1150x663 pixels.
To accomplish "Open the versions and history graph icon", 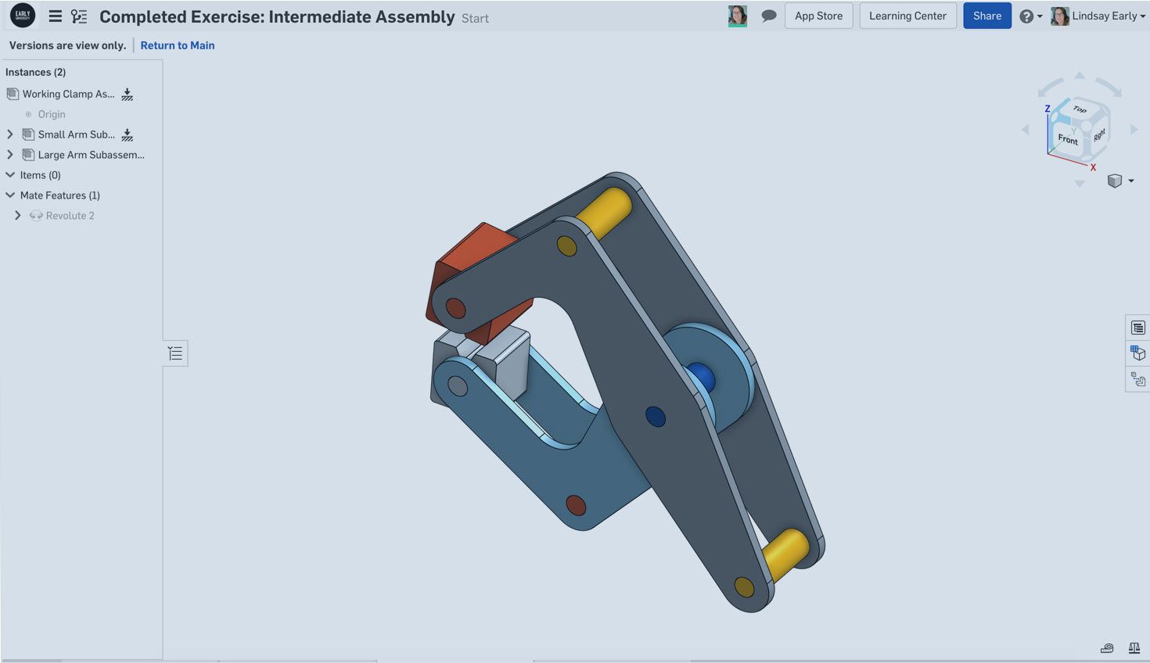I will (x=79, y=16).
